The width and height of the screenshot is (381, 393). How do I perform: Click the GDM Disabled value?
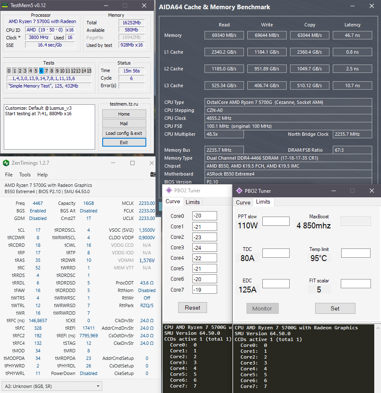(38, 218)
